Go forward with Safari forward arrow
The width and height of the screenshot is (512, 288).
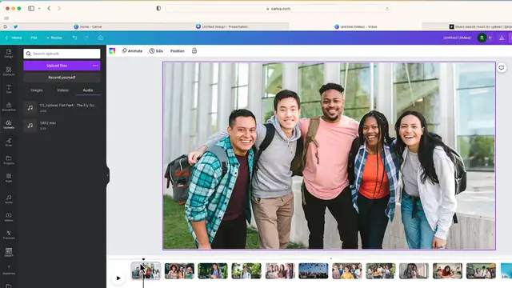pyautogui.click(x=59, y=9)
